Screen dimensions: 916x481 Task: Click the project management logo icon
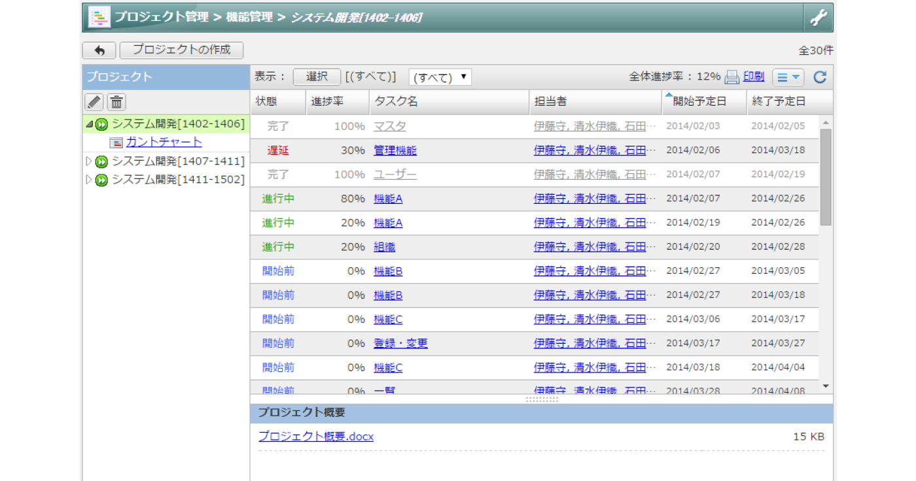coord(99,18)
